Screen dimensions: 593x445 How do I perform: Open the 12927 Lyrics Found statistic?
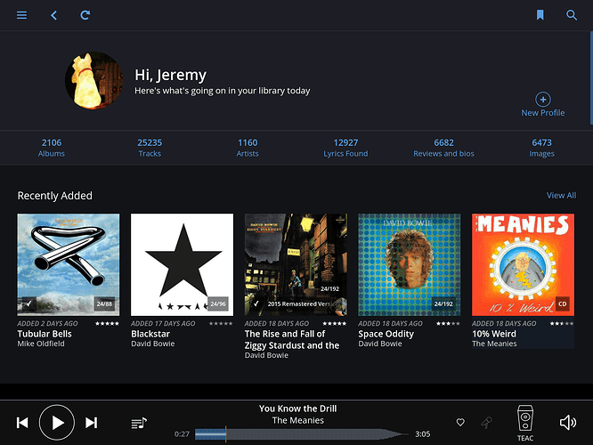[345, 148]
